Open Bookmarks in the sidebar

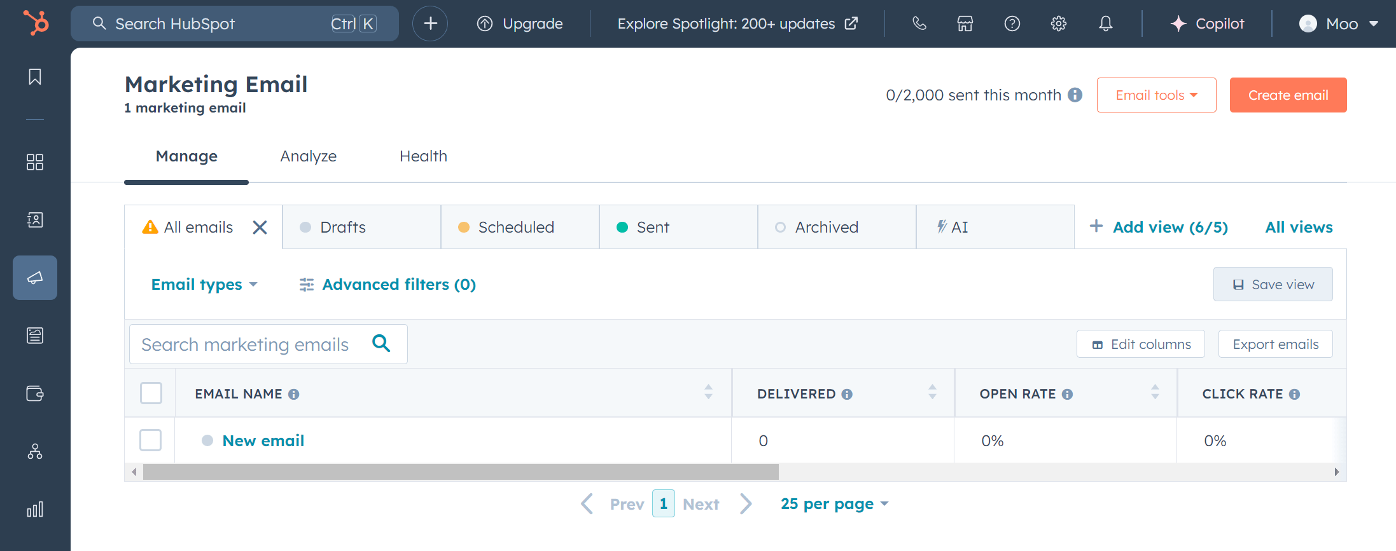35,77
